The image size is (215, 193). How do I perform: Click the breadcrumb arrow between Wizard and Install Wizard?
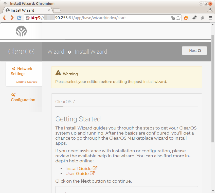pyautogui.click(x=69, y=52)
